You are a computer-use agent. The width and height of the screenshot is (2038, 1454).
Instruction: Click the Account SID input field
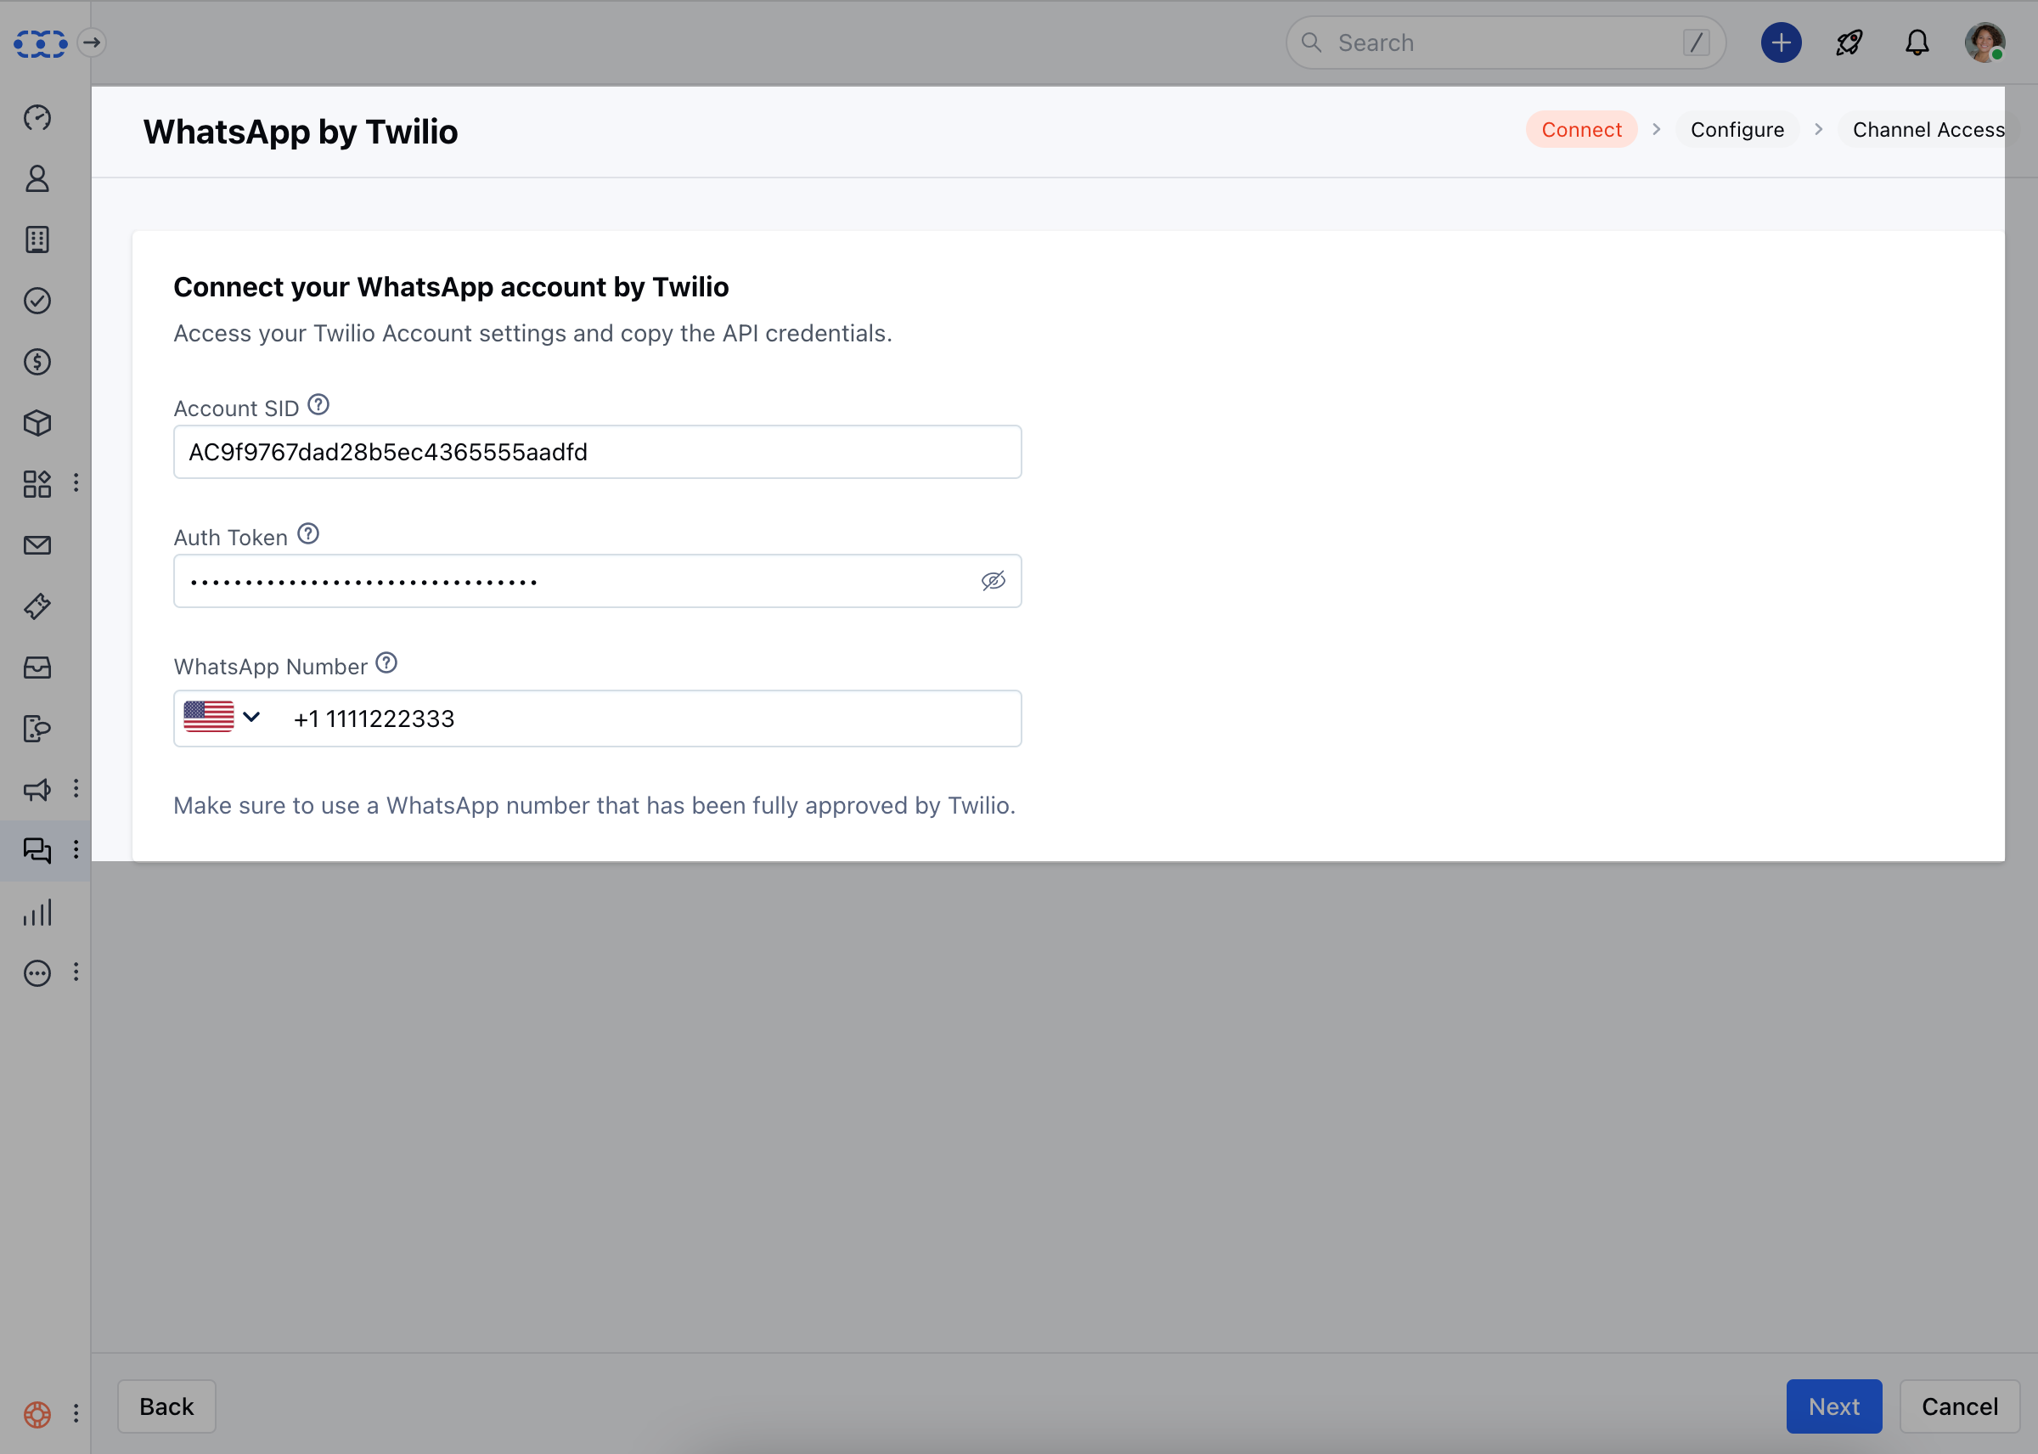597,452
